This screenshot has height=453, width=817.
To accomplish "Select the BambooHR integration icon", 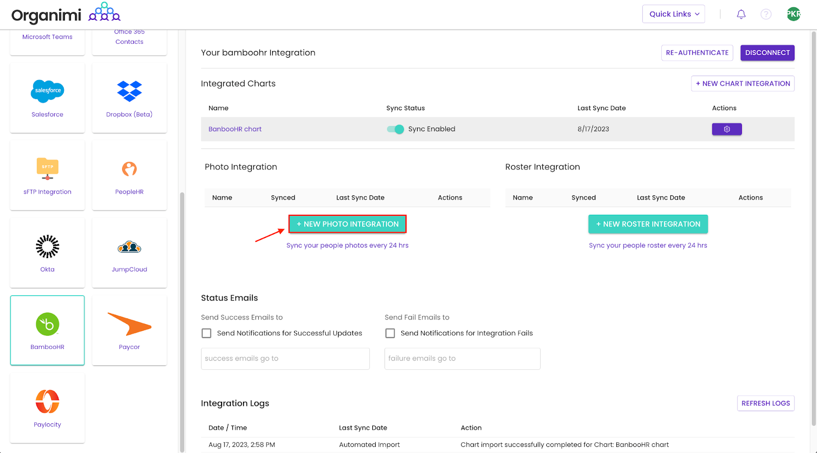I will coord(47,324).
